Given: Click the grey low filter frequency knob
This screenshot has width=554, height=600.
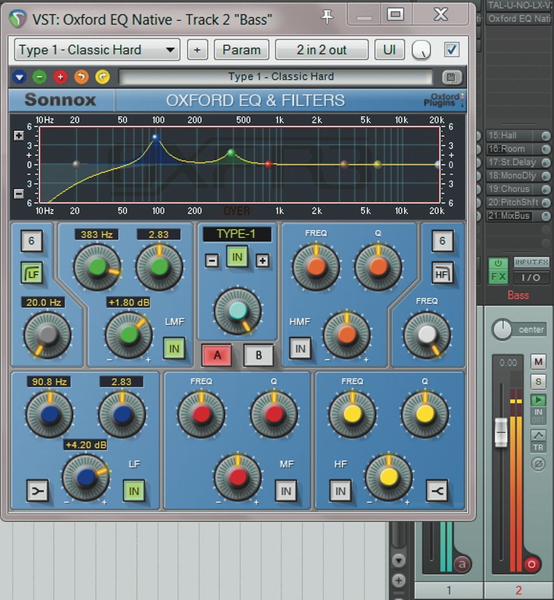Looking at the screenshot, I should [x=48, y=335].
